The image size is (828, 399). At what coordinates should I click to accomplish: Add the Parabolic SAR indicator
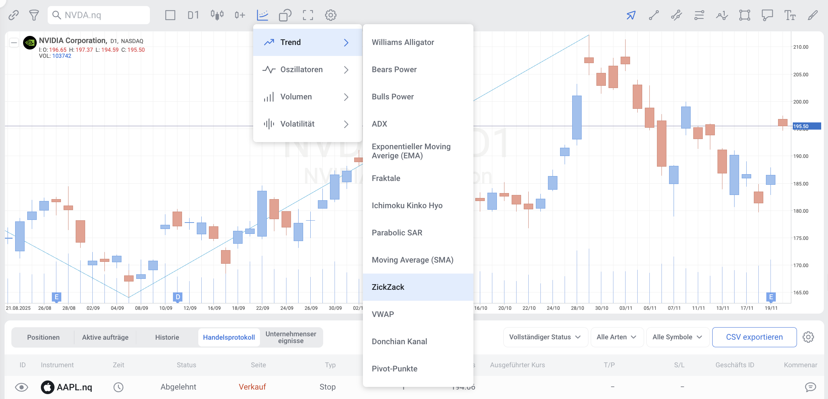point(418,233)
